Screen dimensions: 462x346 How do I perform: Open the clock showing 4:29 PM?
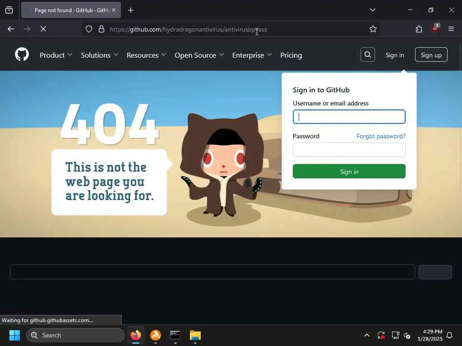pyautogui.click(x=430, y=335)
